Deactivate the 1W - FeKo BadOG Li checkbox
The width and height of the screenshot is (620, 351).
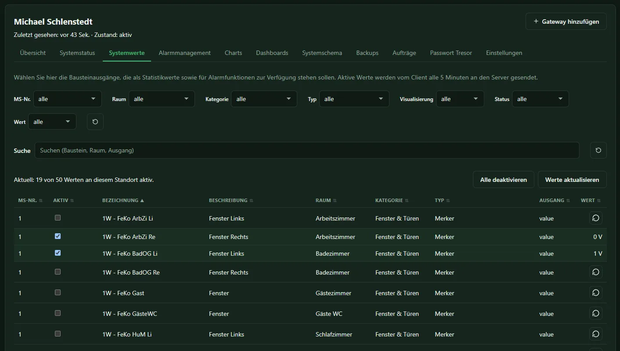click(x=58, y=253)
